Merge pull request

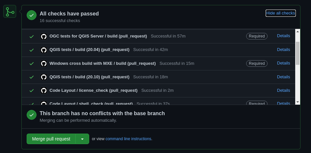(x=51, y=139)
